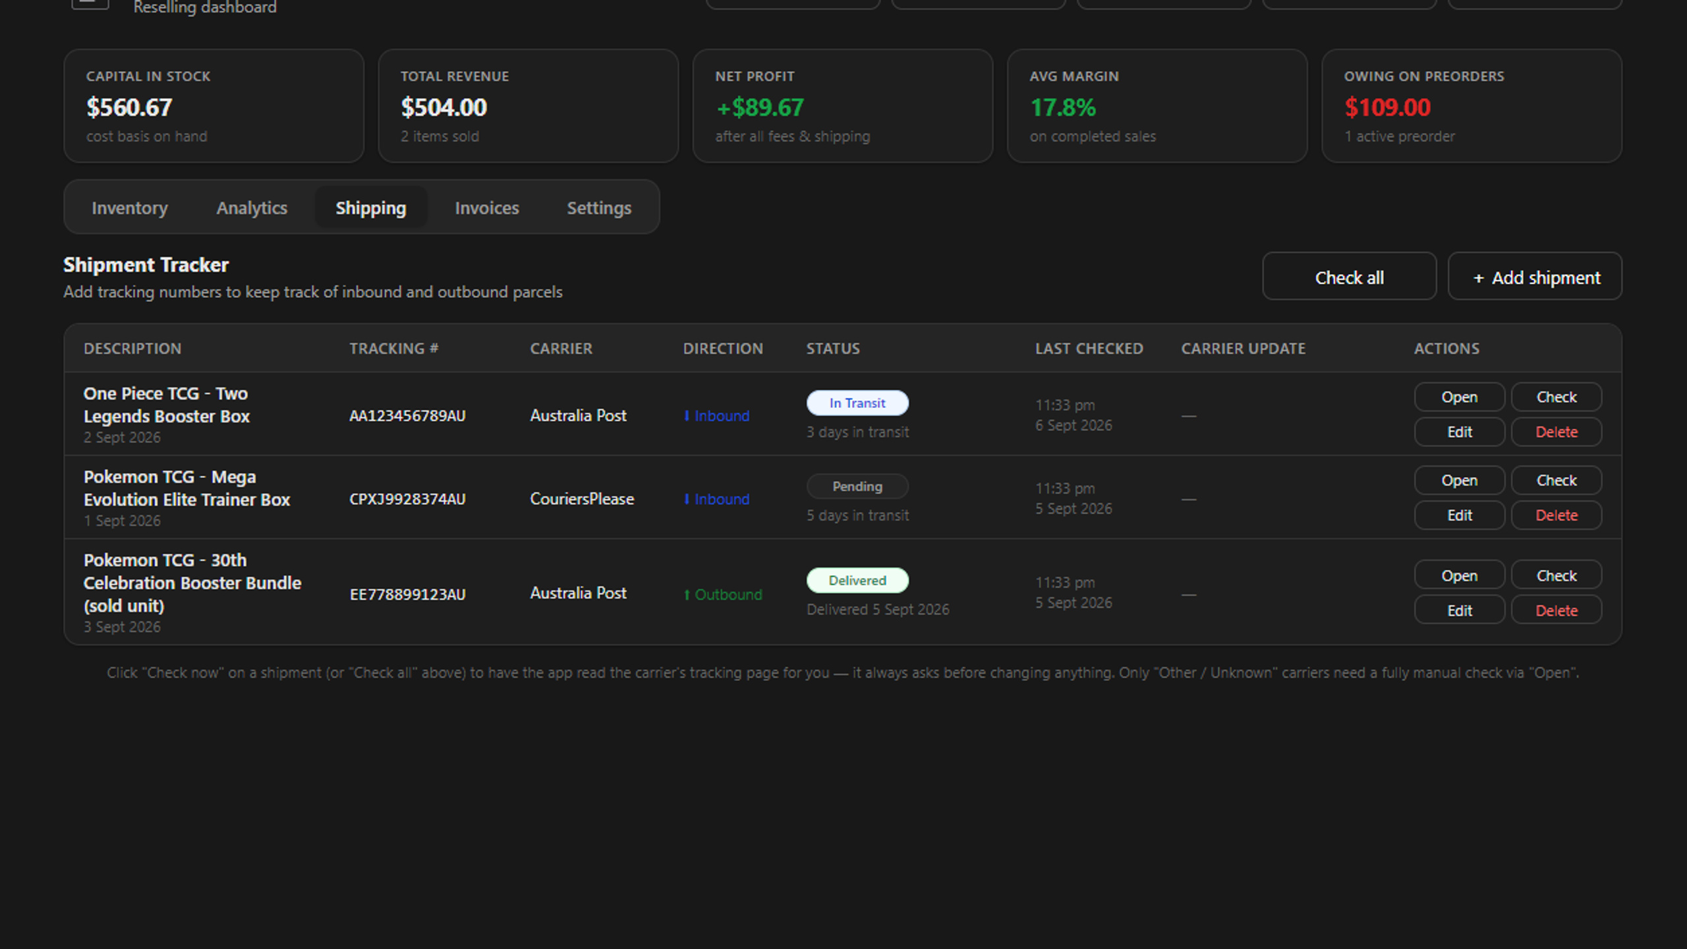Select the Shipping tab
1687x949 pixels.
point(371,208)
